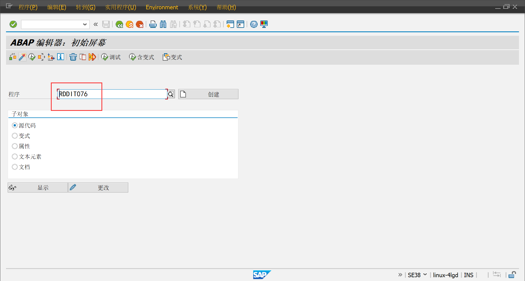This screenshot has width=525, height=281.
Task: Open the 编辑(E) menu
Action: (x=57, y=7)
